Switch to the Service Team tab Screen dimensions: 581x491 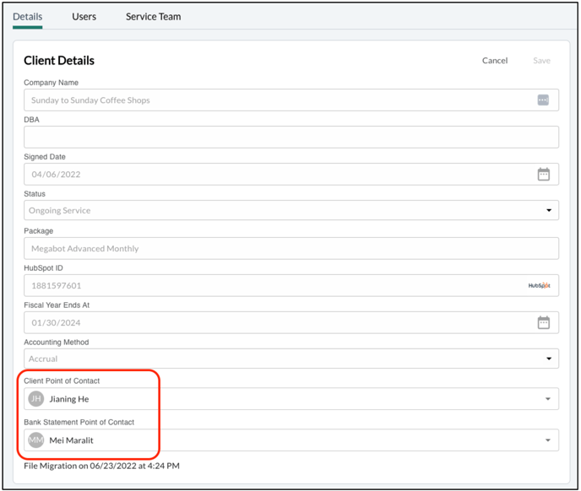153,17
